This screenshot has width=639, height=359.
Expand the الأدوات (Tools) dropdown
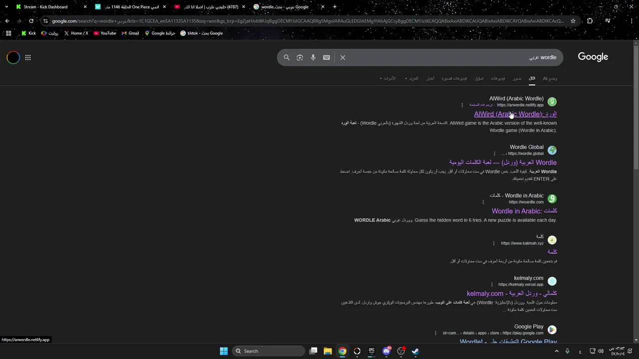pos(387,78)
